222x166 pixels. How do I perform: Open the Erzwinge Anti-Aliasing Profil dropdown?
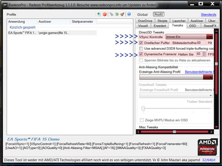[176, 77]
